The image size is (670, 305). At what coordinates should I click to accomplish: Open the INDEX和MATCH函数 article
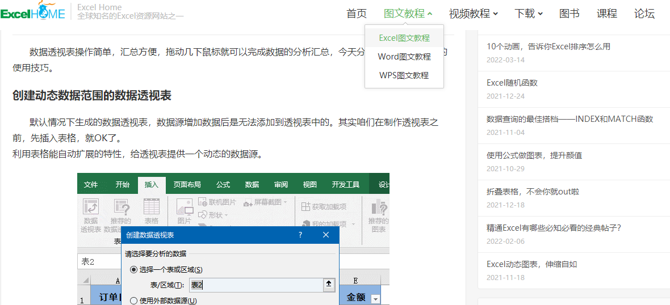(570, 119)
